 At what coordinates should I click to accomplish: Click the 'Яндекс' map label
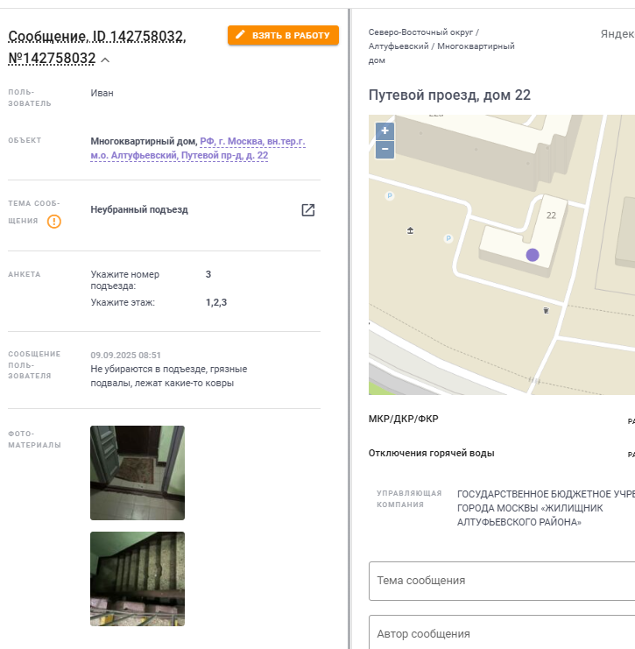[x=617, y=34]
